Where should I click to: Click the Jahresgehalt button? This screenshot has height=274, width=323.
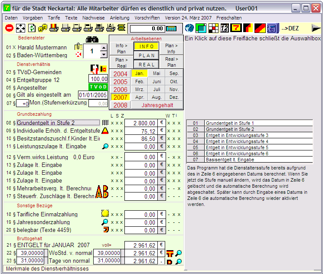click(x=157, y=105)
